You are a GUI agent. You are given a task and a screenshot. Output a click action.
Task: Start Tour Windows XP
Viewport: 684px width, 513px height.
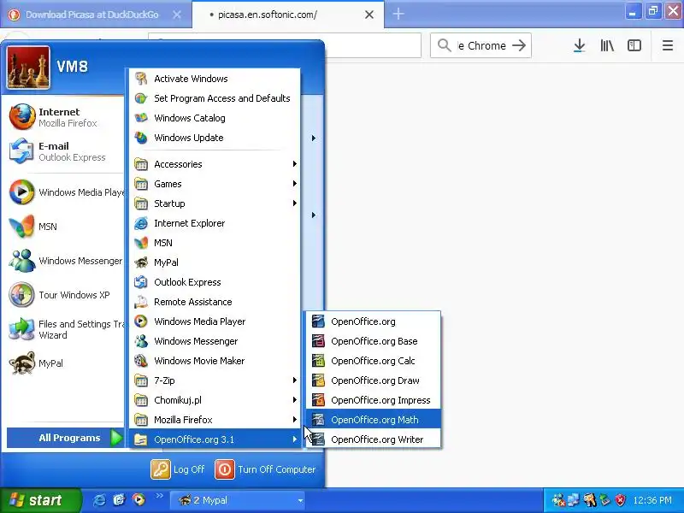[66, 294]
